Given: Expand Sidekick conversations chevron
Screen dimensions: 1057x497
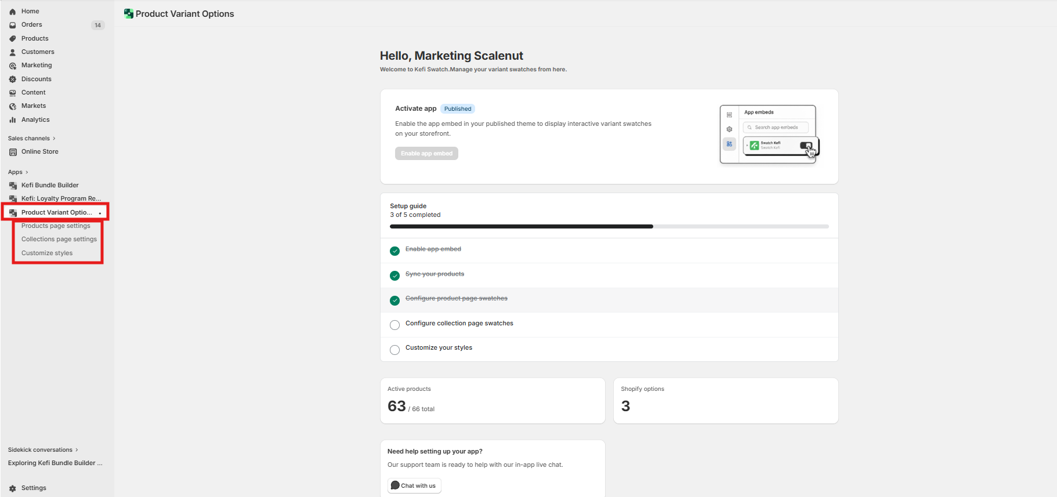Looking at the screenshot, I should (x=77, y=450).
